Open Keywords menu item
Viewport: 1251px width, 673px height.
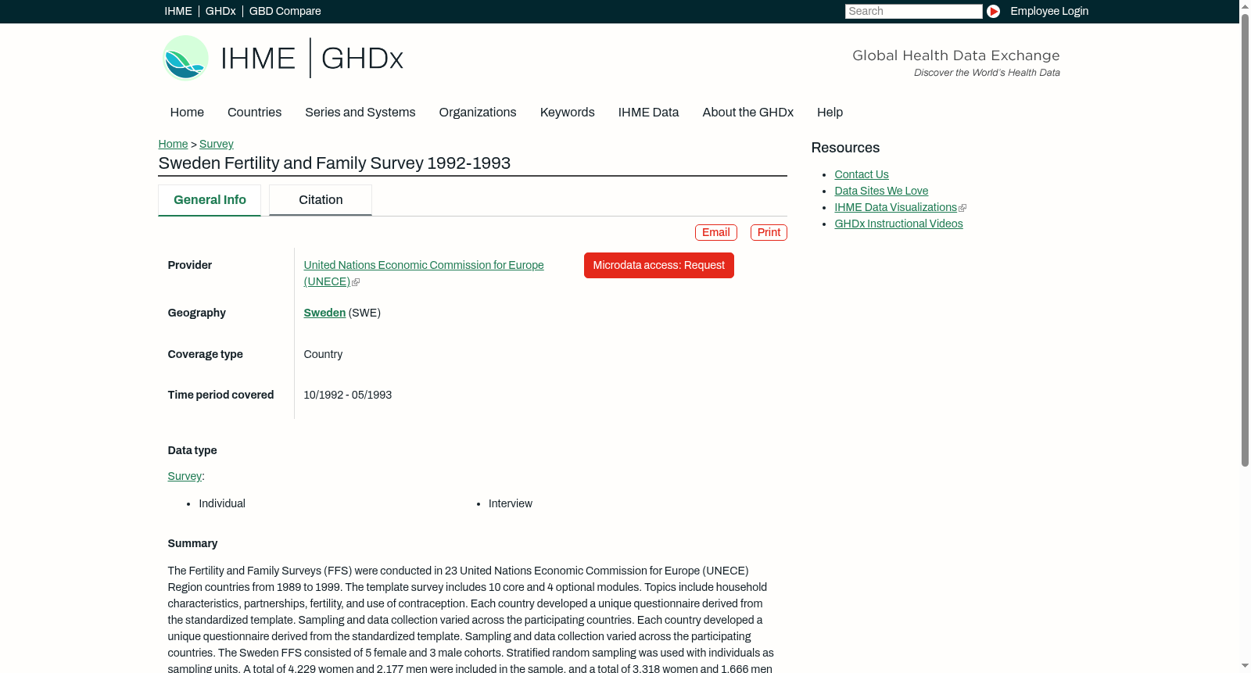(568, 113)
